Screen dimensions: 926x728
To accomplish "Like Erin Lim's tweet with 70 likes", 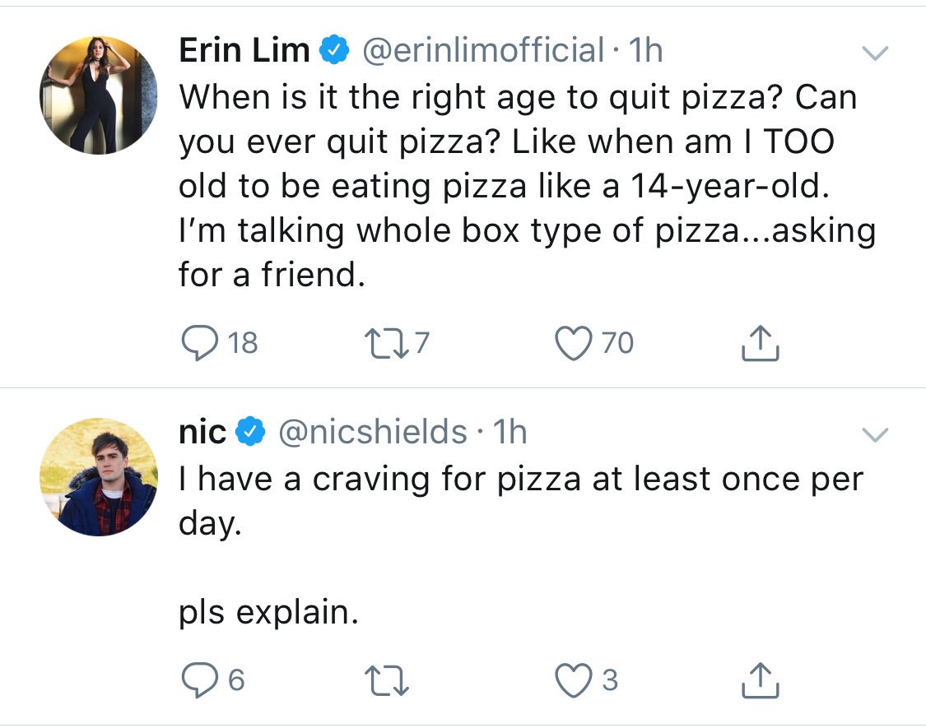I will point(575,342).
